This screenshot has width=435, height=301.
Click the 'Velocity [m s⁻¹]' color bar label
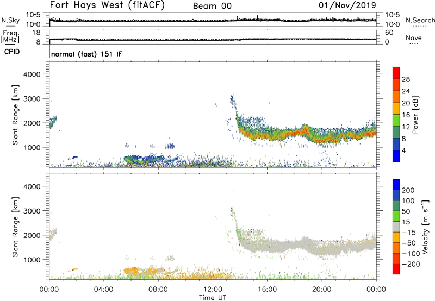425,227
